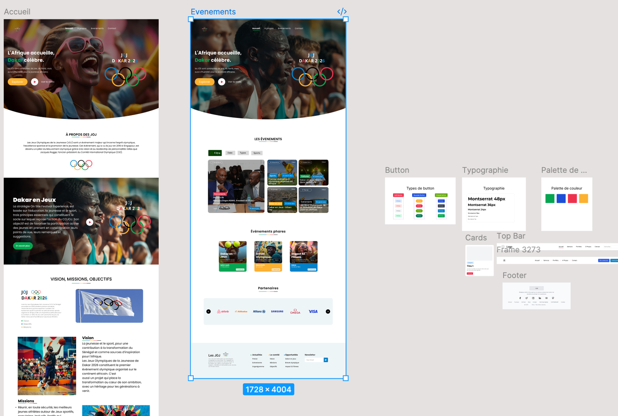Click the play button on Dakar en Jeux

(90, 222)
